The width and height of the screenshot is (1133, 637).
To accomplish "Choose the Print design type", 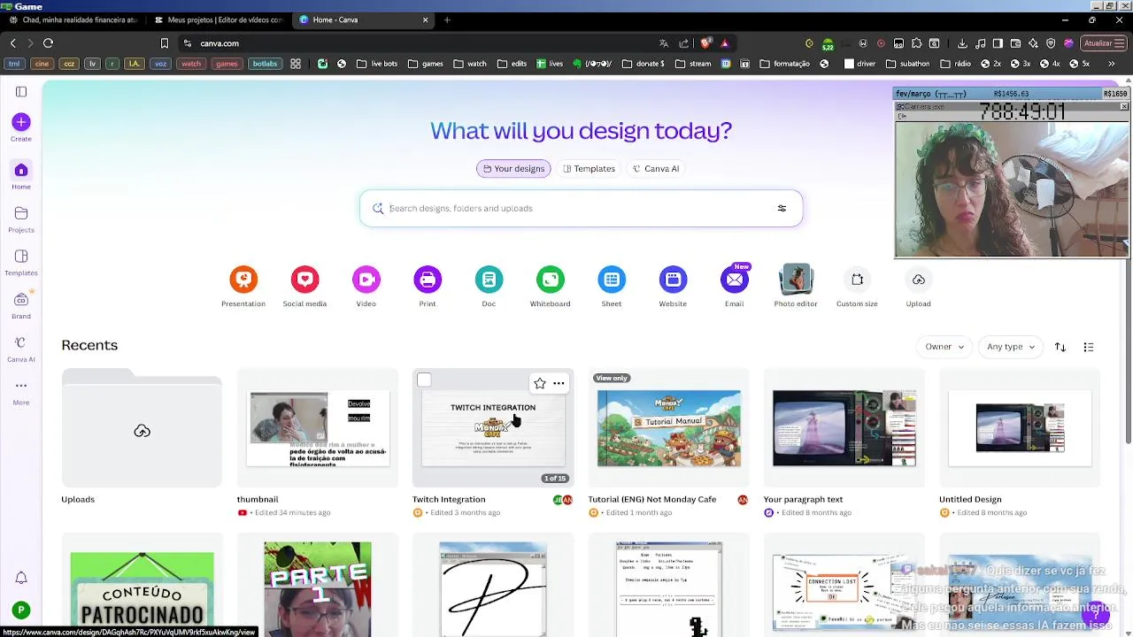I will (428, 288).
